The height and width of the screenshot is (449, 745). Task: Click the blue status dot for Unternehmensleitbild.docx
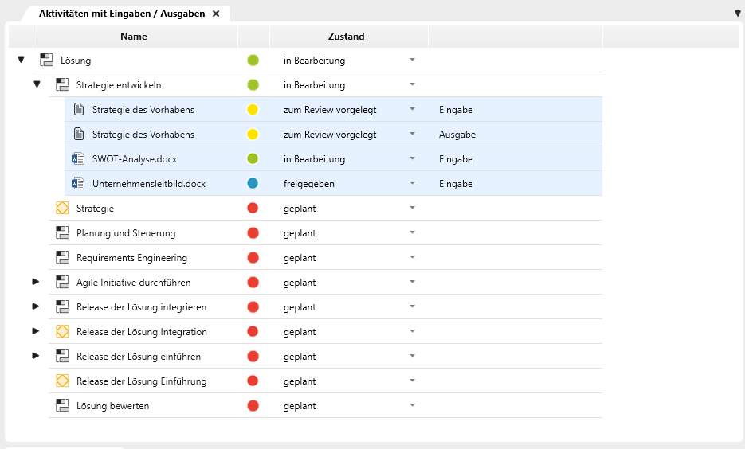tap(253, 184)
